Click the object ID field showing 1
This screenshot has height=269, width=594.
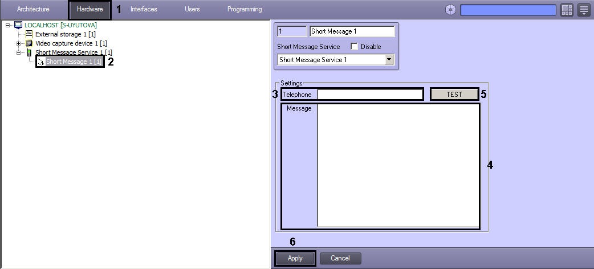(x=292, y=31)
